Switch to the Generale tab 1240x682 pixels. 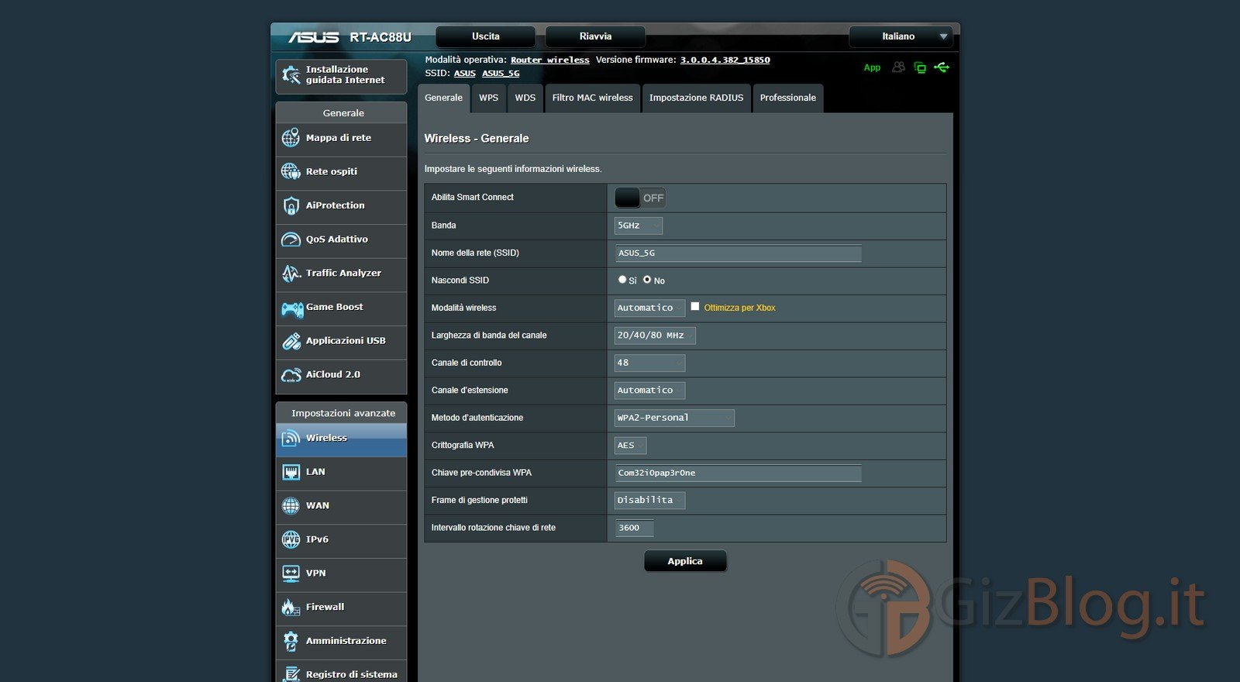(x=443, y=98)
